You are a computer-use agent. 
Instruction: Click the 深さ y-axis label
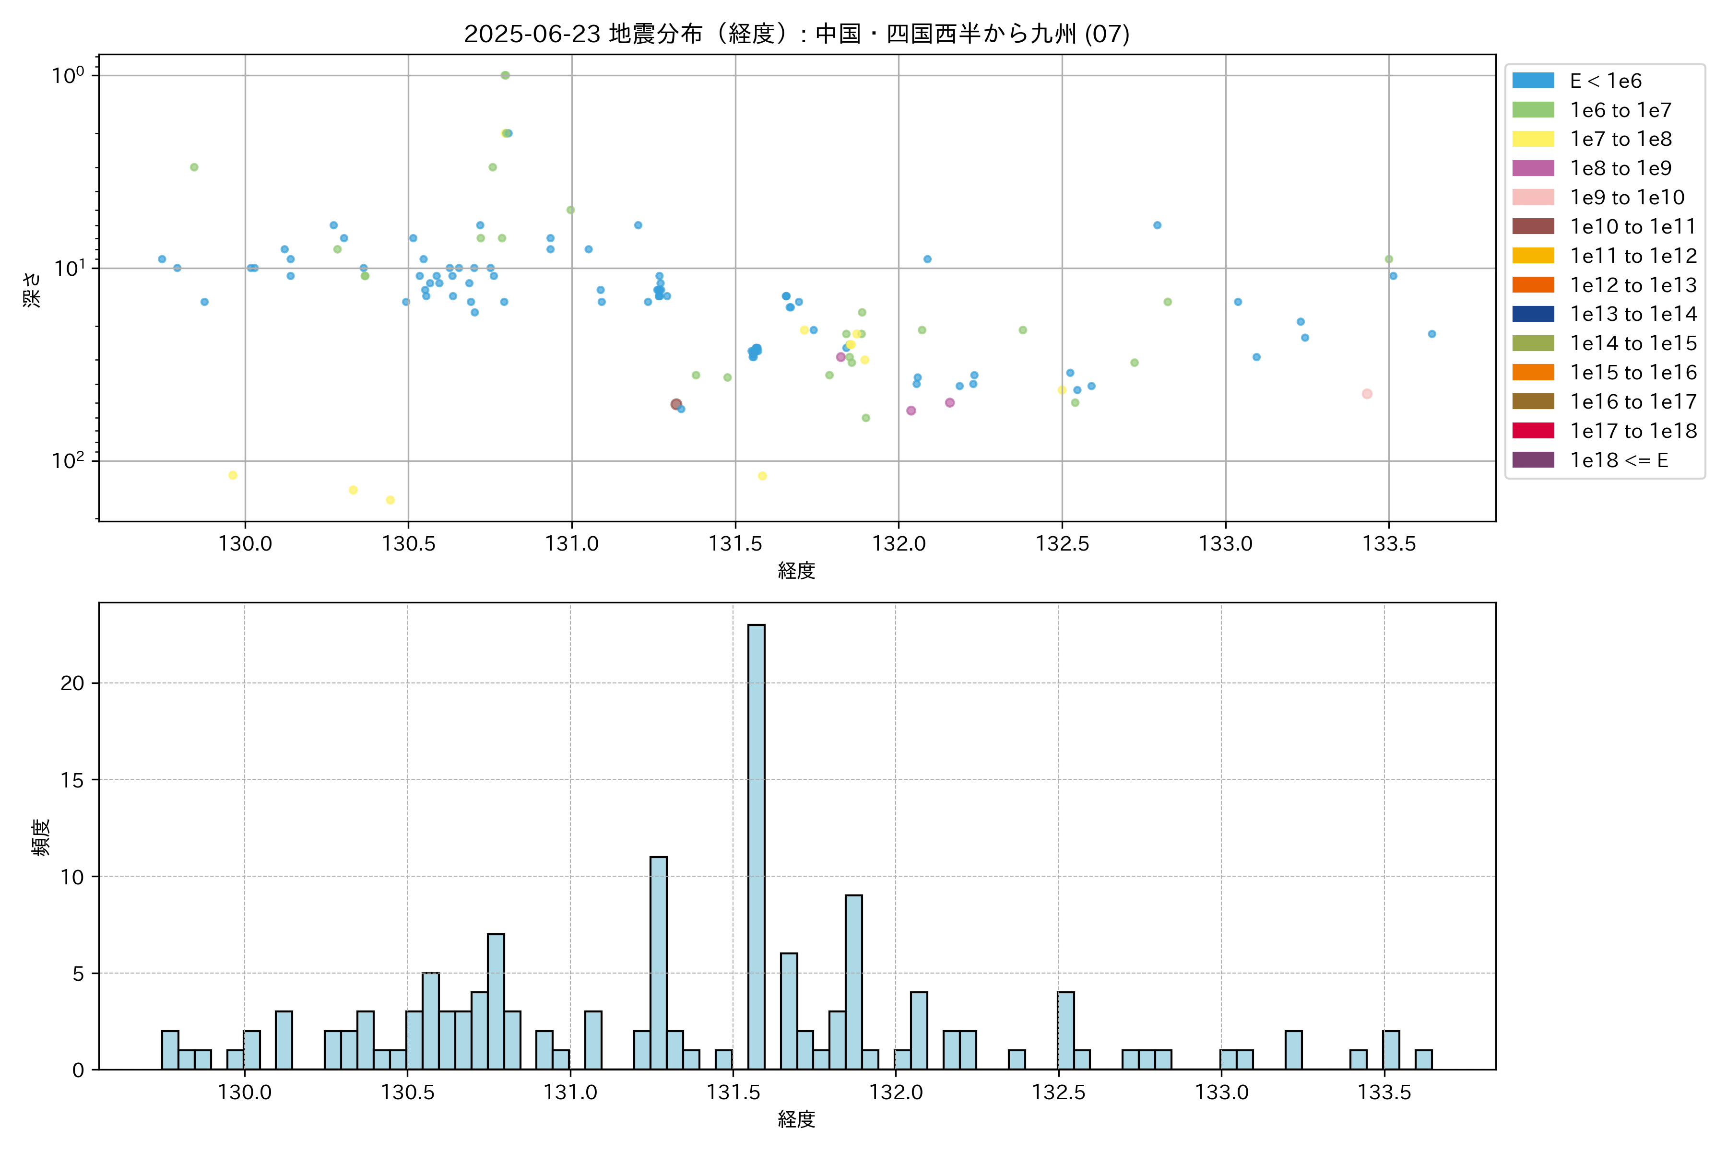pyautogui.click(x=32, y=289)
